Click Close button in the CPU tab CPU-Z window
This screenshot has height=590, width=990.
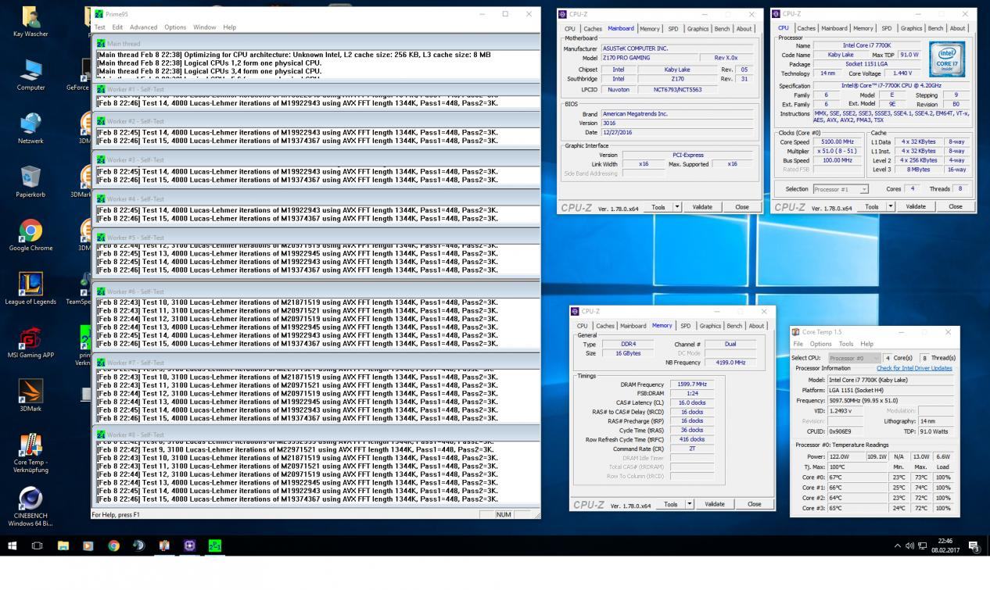tap(955, 207)
